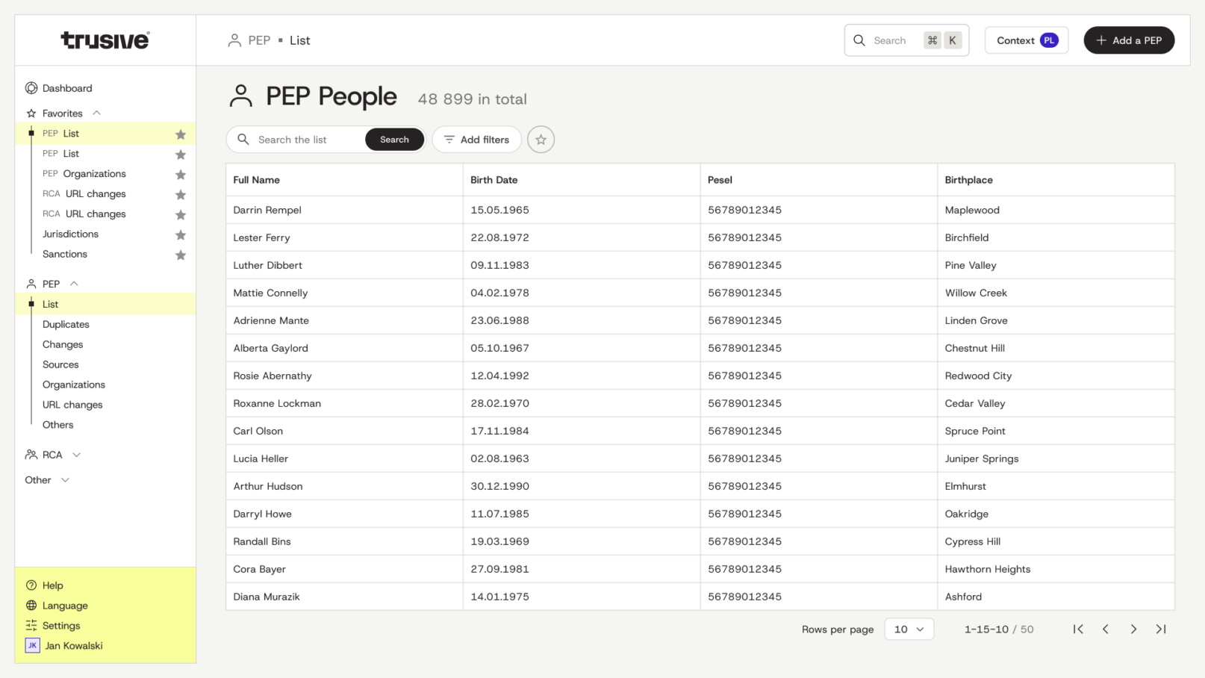This screenshot has width=1205, height=678.
Task: Go to the last page of results
Action: tap(1161, 629)
